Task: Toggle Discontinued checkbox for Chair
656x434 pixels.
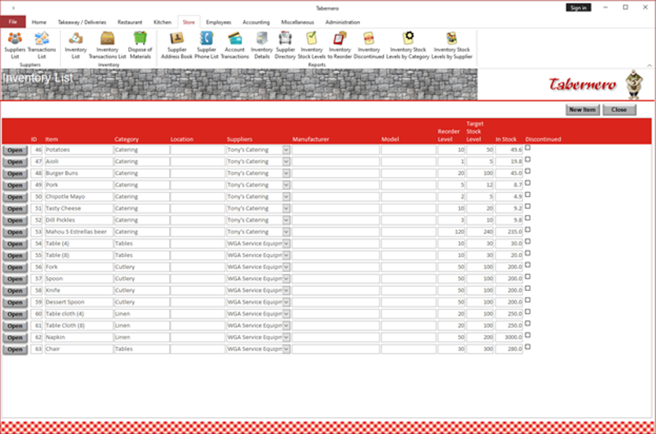Action: (x=528, y=347)
